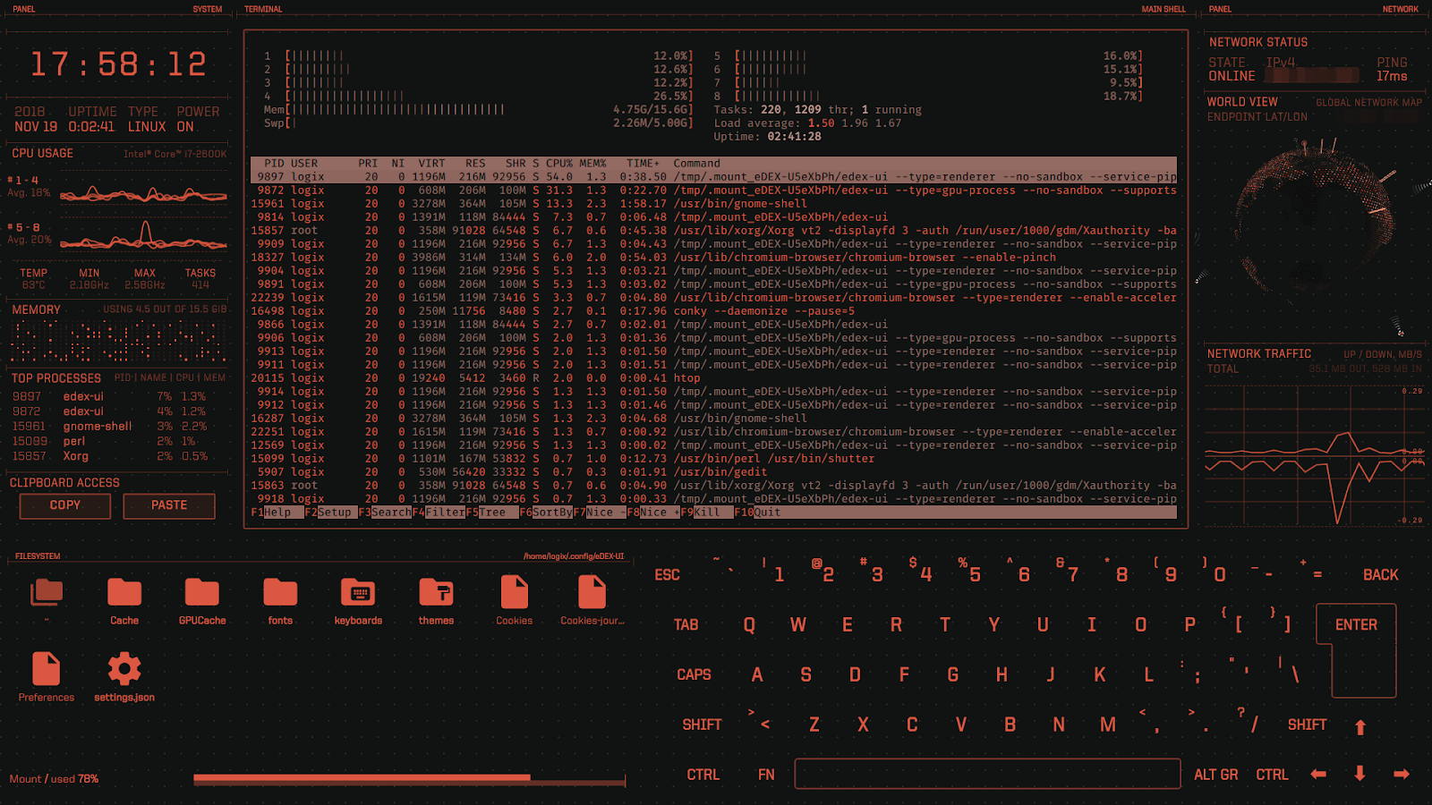Image resolution: width=1432 pixels, height=805 pixels.
Task: Click F6 SortBy in htop footer
Action: point(546,513)
